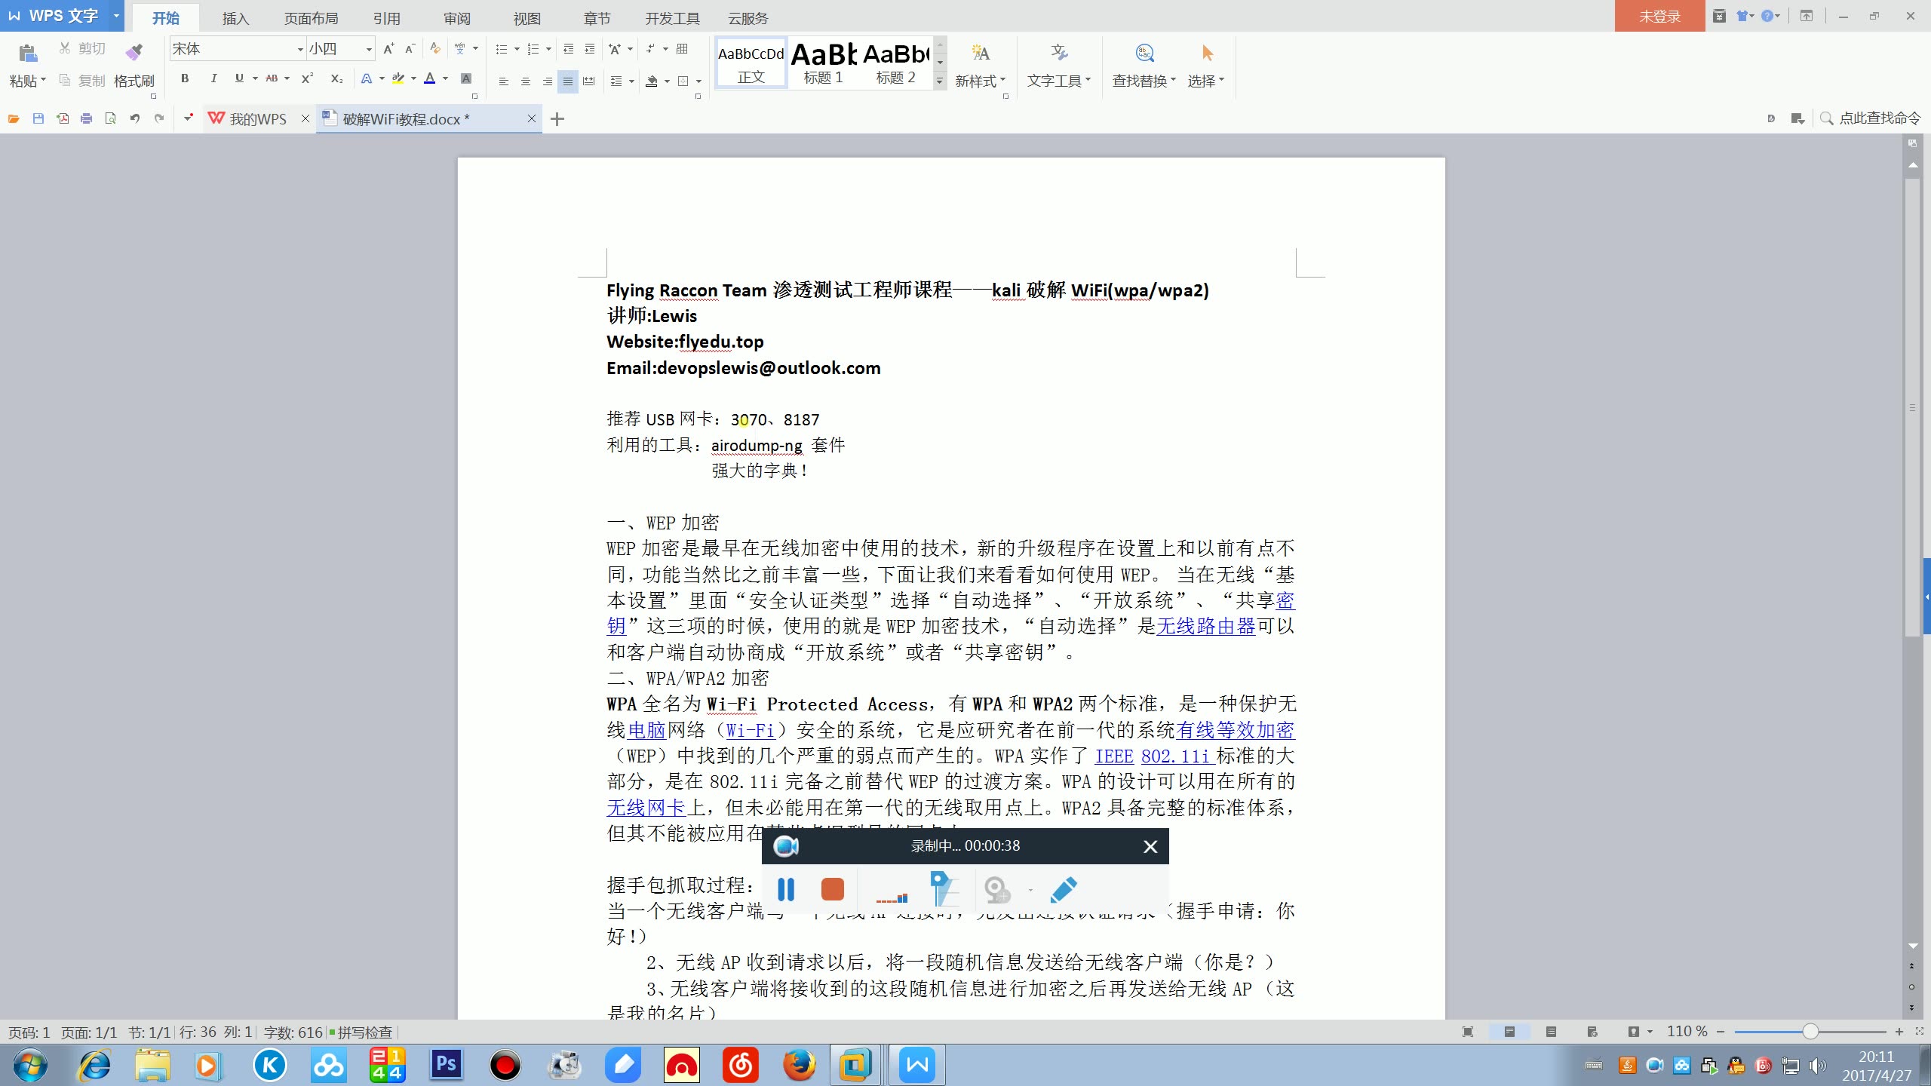The width and height of the screenshot is (1931, 1086).
Task: Switch to web layout view in status bar
Action: tap(1592, 1032)
